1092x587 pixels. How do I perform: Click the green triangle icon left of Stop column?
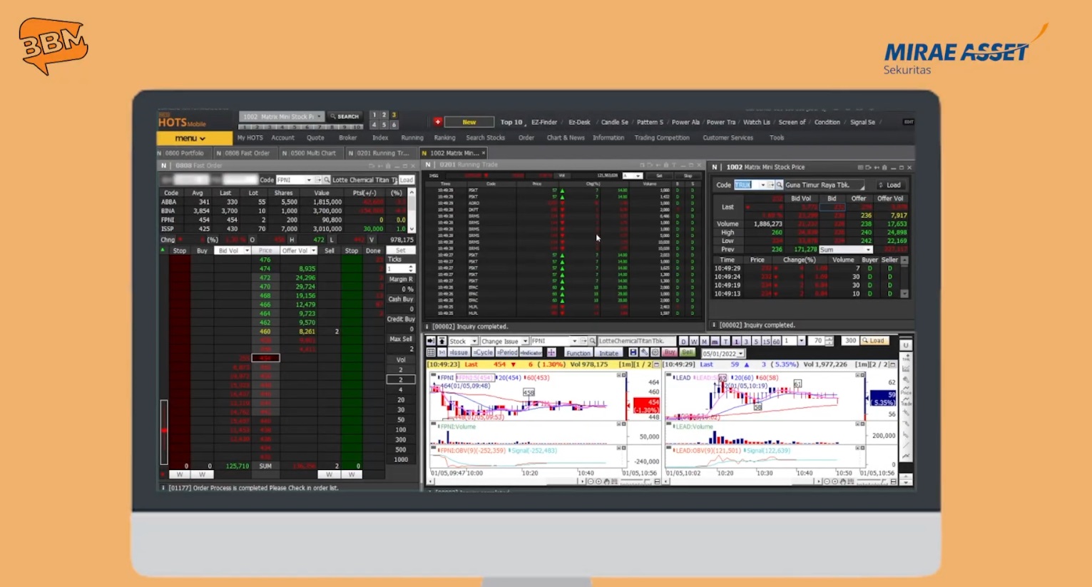pyautogui.click(x=163, y=250)
